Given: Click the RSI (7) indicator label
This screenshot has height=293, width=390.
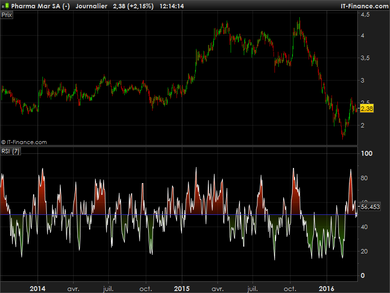Looking at the screenshot, I should [x=10, y=151].
